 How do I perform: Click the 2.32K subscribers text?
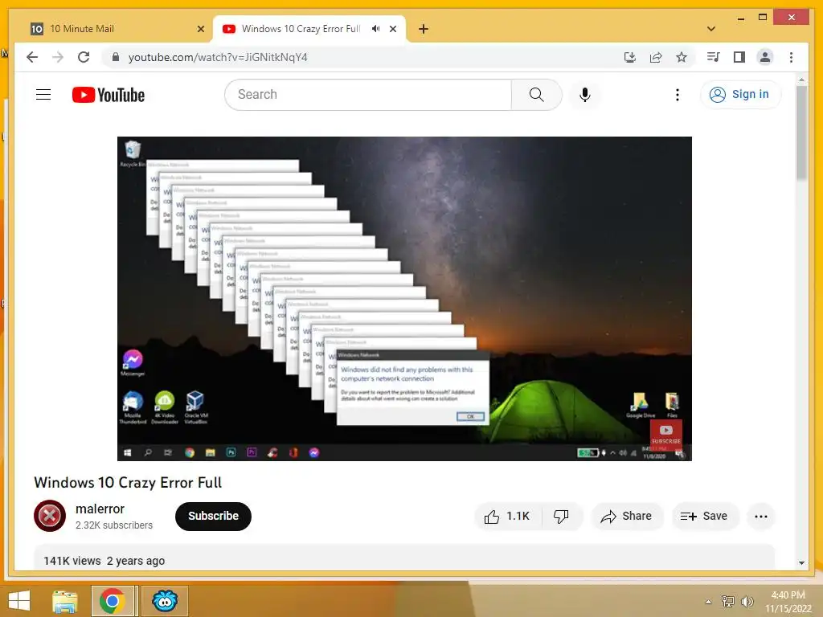point(114,525)
